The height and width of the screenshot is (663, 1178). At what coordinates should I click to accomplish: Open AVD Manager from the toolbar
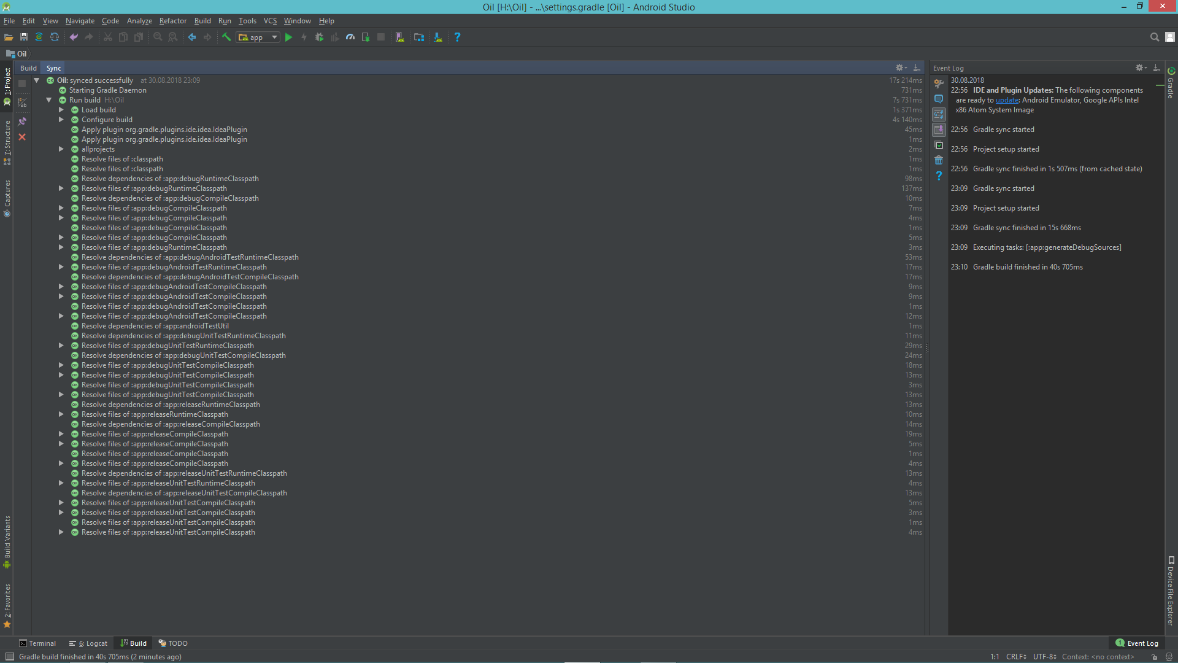tap(400, 37)
